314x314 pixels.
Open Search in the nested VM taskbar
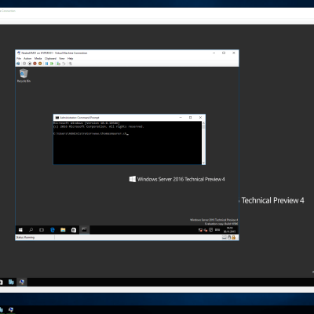coord(31,230)
